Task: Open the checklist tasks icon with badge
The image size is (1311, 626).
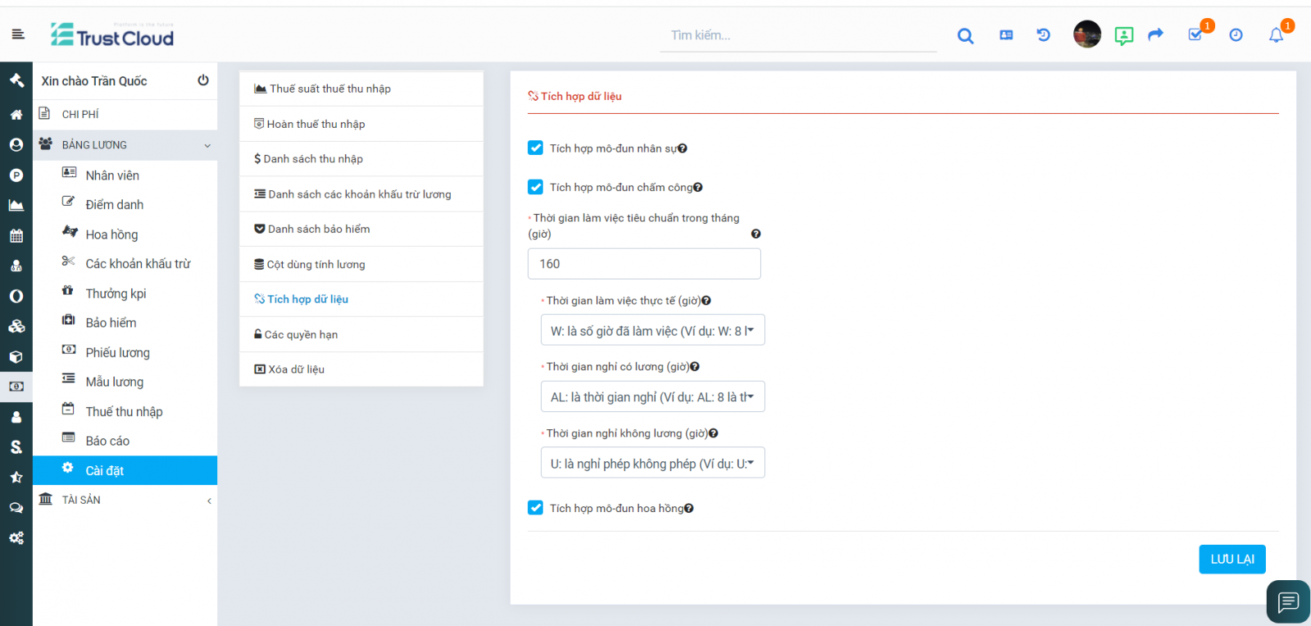Action: pyautogui.click(x=1195, y=34)
